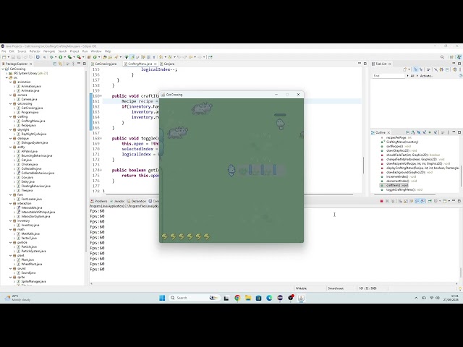Toggle Link with Editor in Package Explorer

61,64
